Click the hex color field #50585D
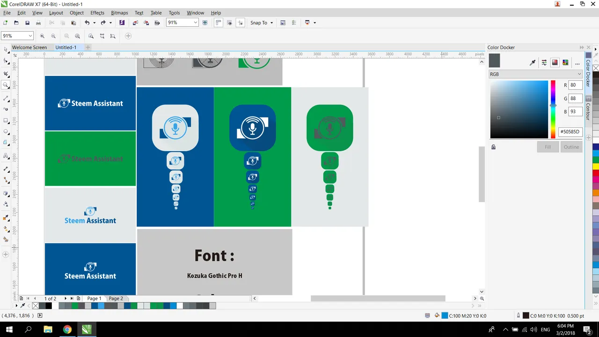The width and height of the screenshot is (599, 337). coord(570,132)
